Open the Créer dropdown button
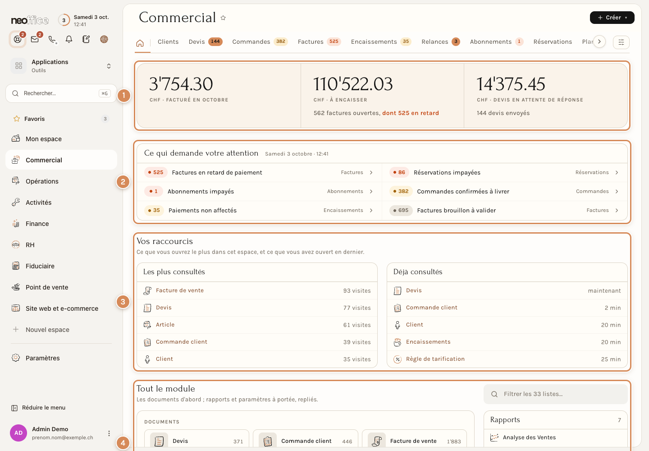649x451 pixels. [x=612, y=18]
